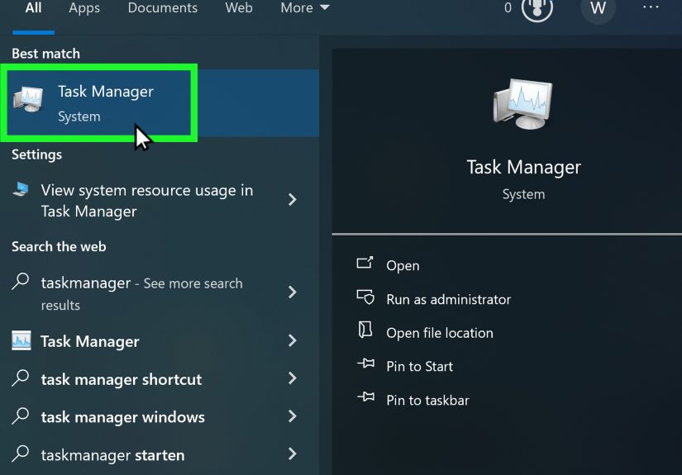The height and width of the screenshot is (475, 682).
Task: Select the All search tab
Action: (34, 7)
